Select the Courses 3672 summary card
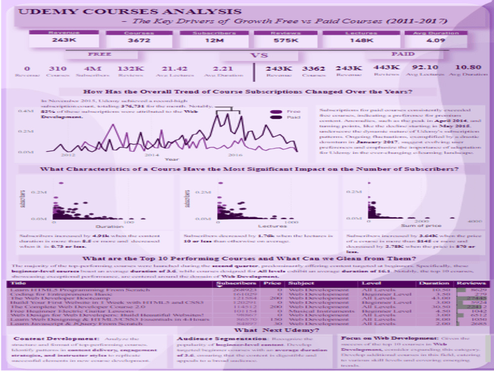The height and width of the screenshot is (371, 494). (x=139, y=39)
